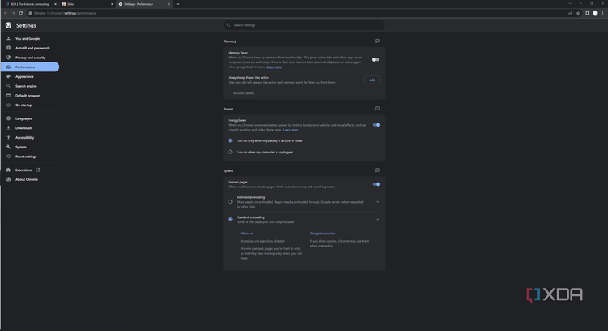Go to Privacy and security settings
Screen dimensions: 608x331
click(30, 58)
